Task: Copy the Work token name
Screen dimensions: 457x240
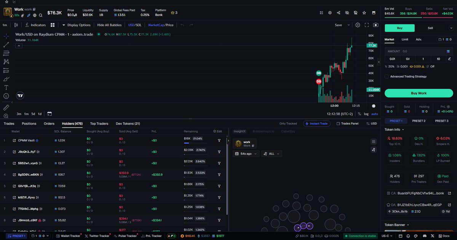Action: pyautogui.click(x=34, y=9)
